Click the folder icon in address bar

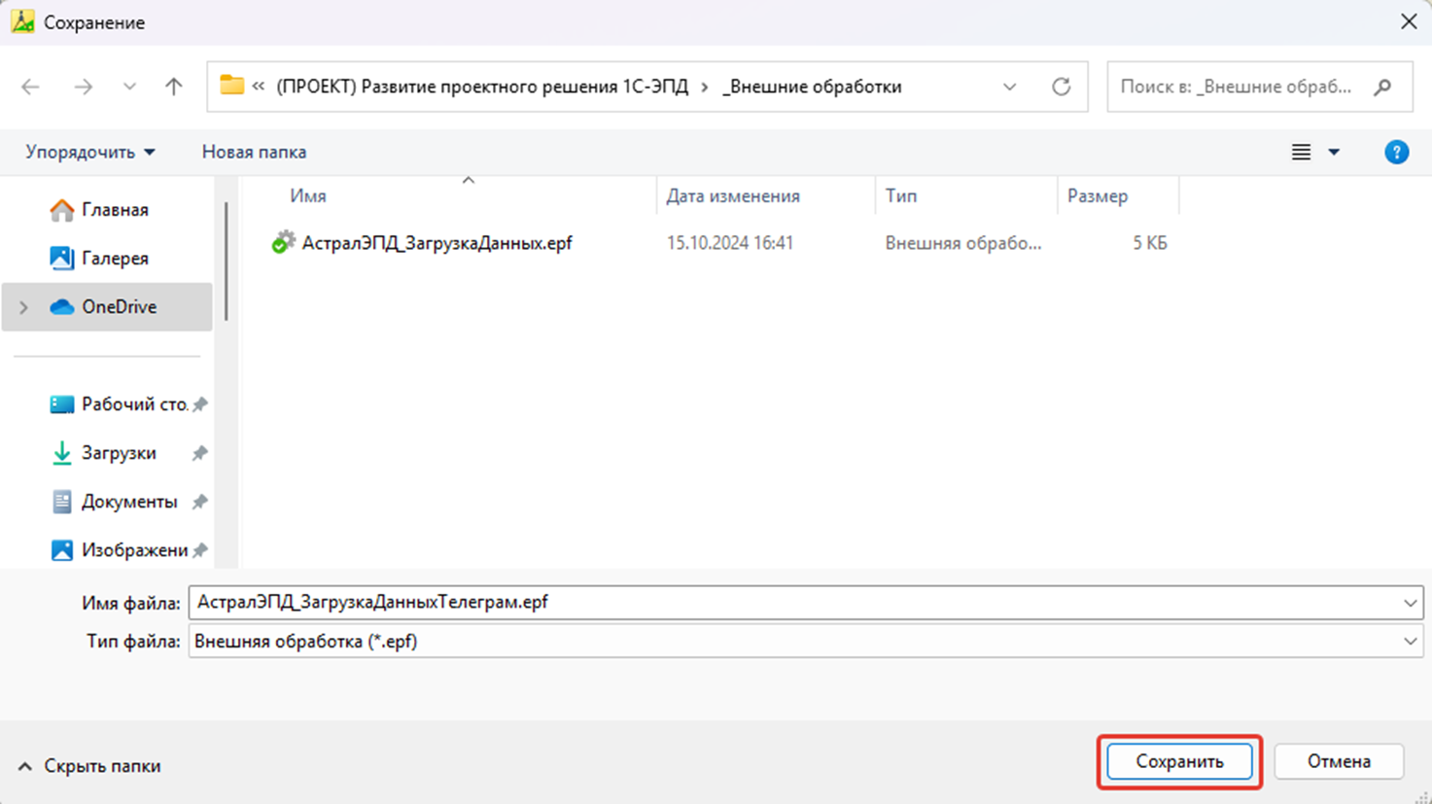tap(231, 86)
